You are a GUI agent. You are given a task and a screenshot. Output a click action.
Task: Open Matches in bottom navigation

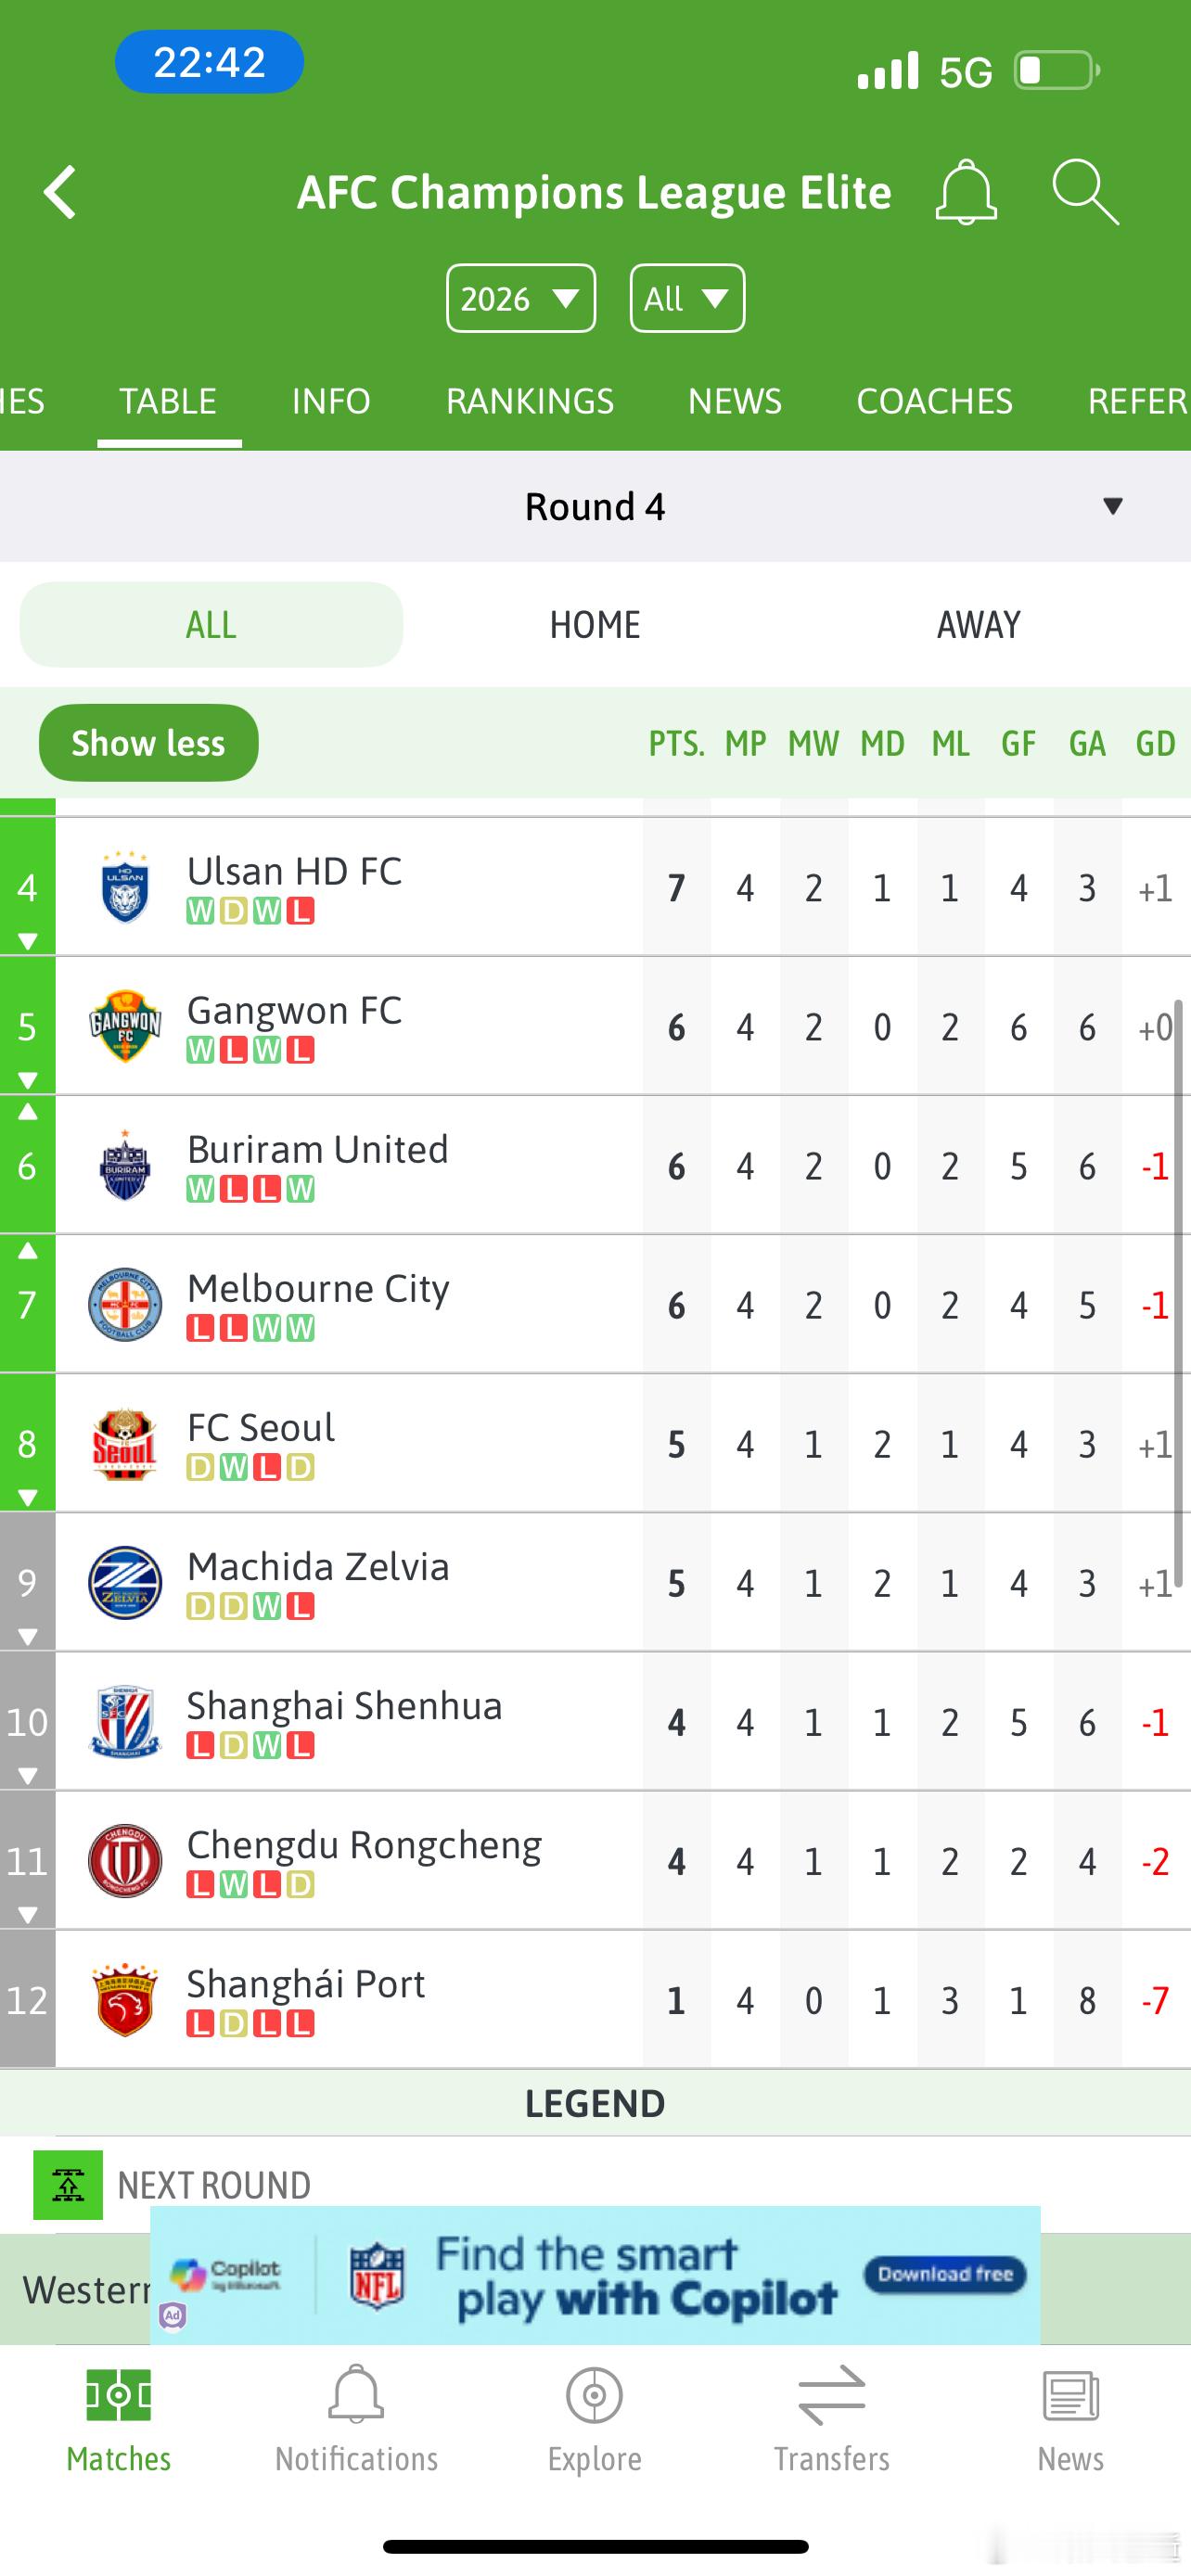pos(118,2418)
